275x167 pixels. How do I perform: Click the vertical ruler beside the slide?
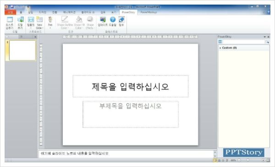coord(41,95)
